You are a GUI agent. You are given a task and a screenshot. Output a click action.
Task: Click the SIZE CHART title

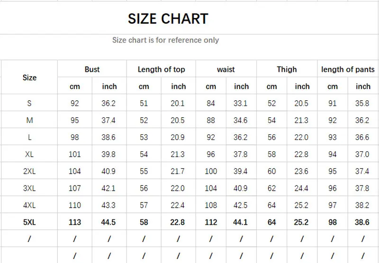(168, 19)
